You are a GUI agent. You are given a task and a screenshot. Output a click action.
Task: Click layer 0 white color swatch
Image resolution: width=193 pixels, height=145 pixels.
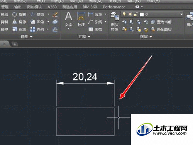pyautogui.click(x=142, y=14)
